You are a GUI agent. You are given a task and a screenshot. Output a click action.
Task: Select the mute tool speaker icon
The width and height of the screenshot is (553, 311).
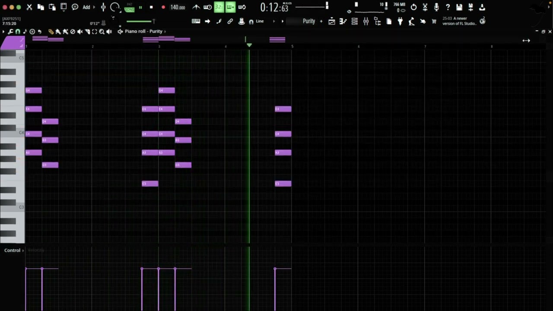[x=80, y=32]
